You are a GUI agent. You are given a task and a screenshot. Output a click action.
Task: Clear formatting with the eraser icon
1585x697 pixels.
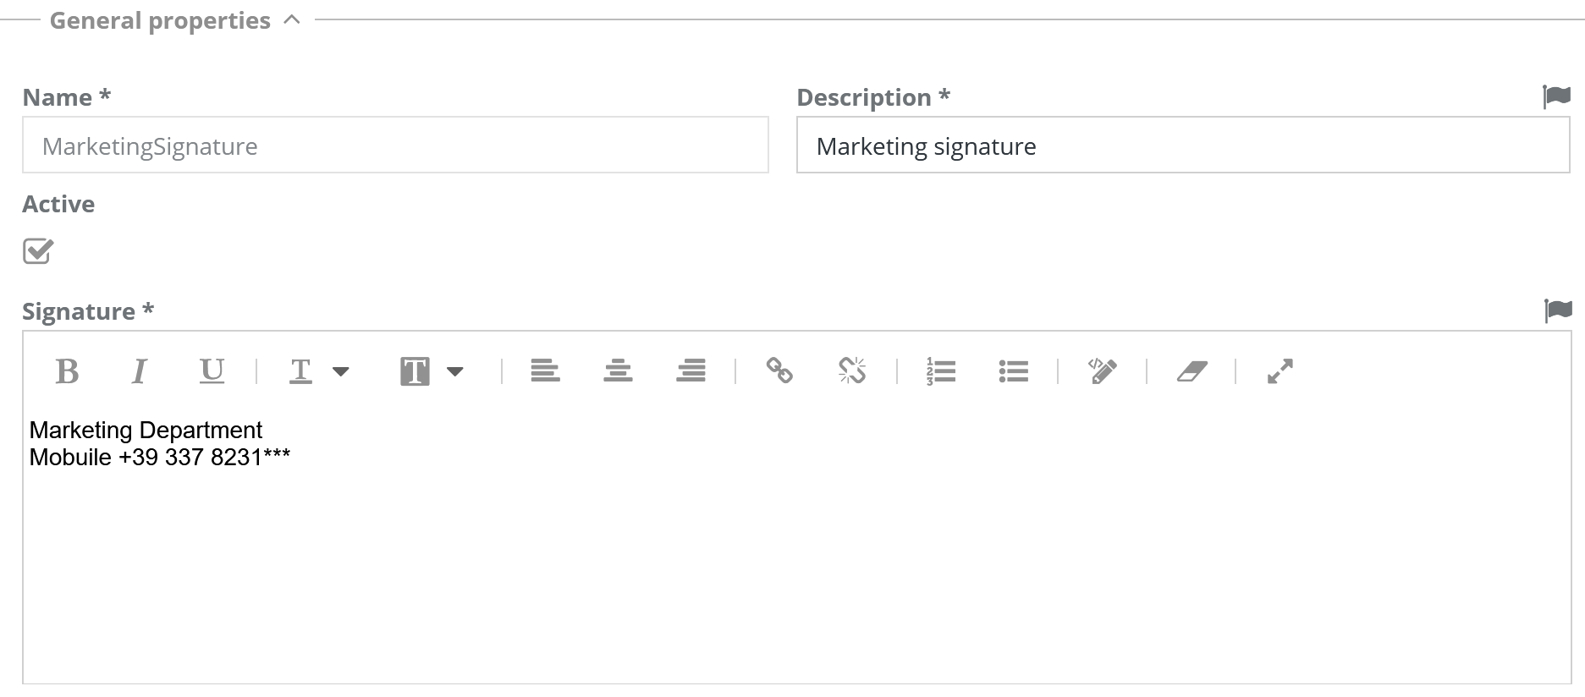pyautogui.click(x=1192, y=371)
